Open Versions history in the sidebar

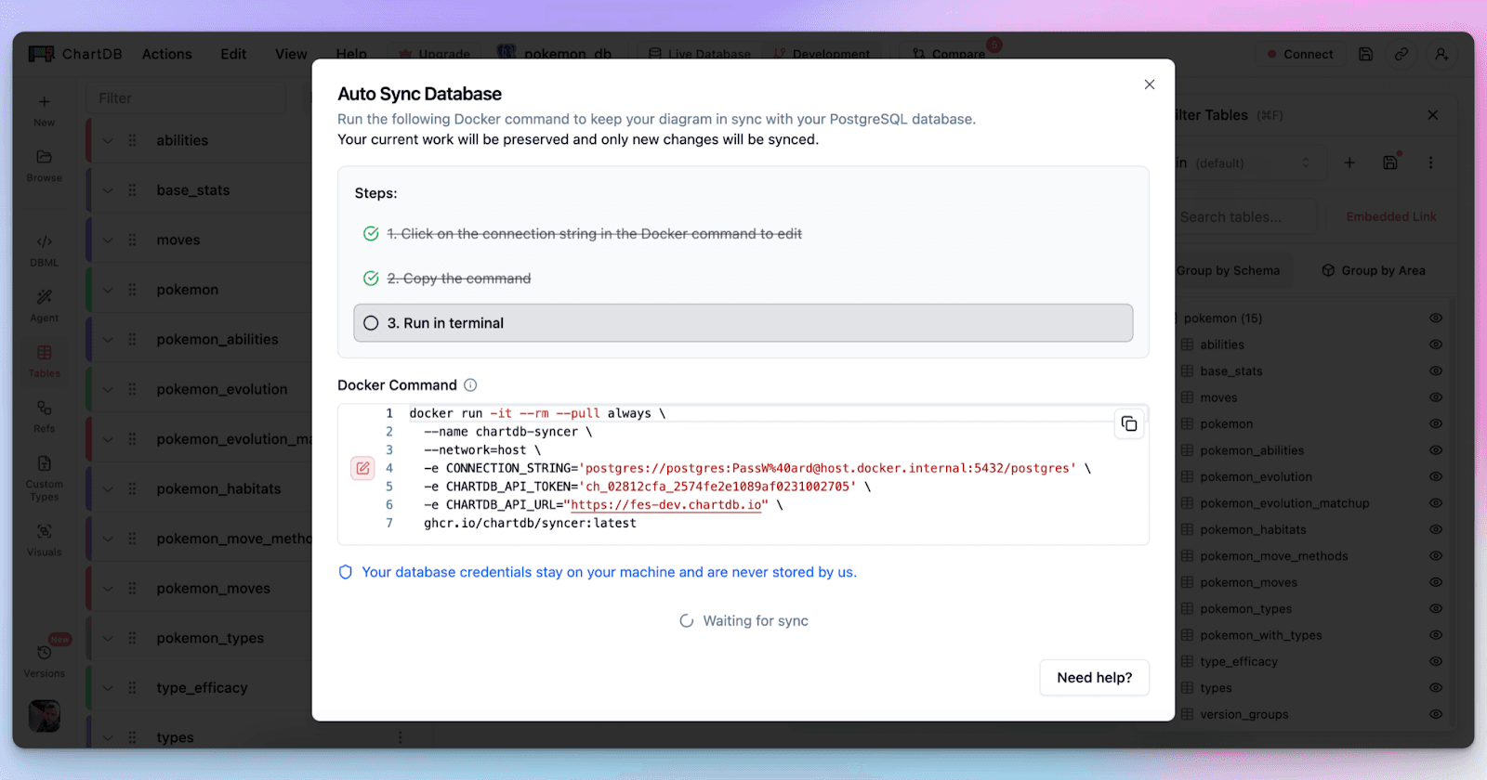(44, 661)
